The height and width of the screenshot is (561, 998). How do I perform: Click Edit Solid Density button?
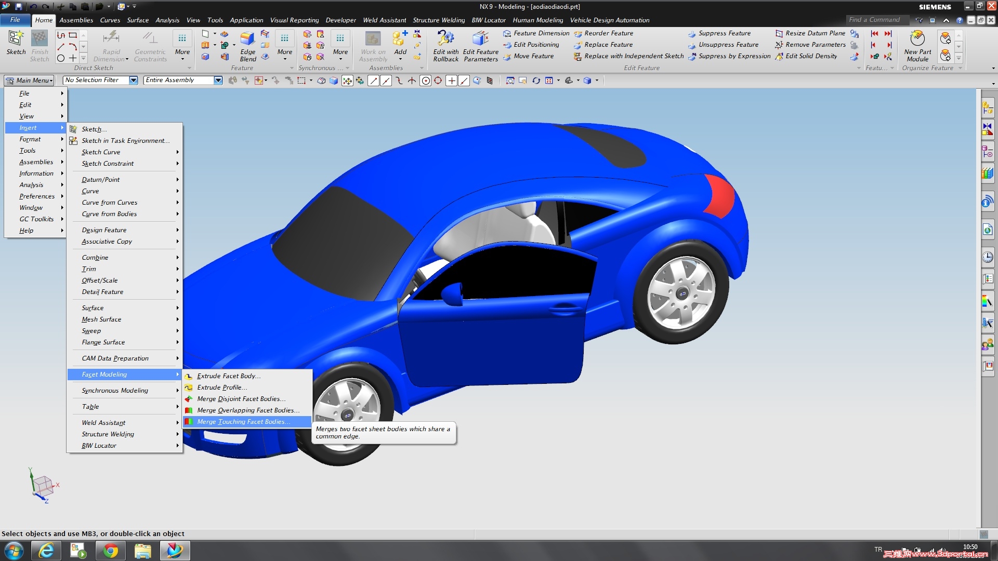tap(806, 56)
